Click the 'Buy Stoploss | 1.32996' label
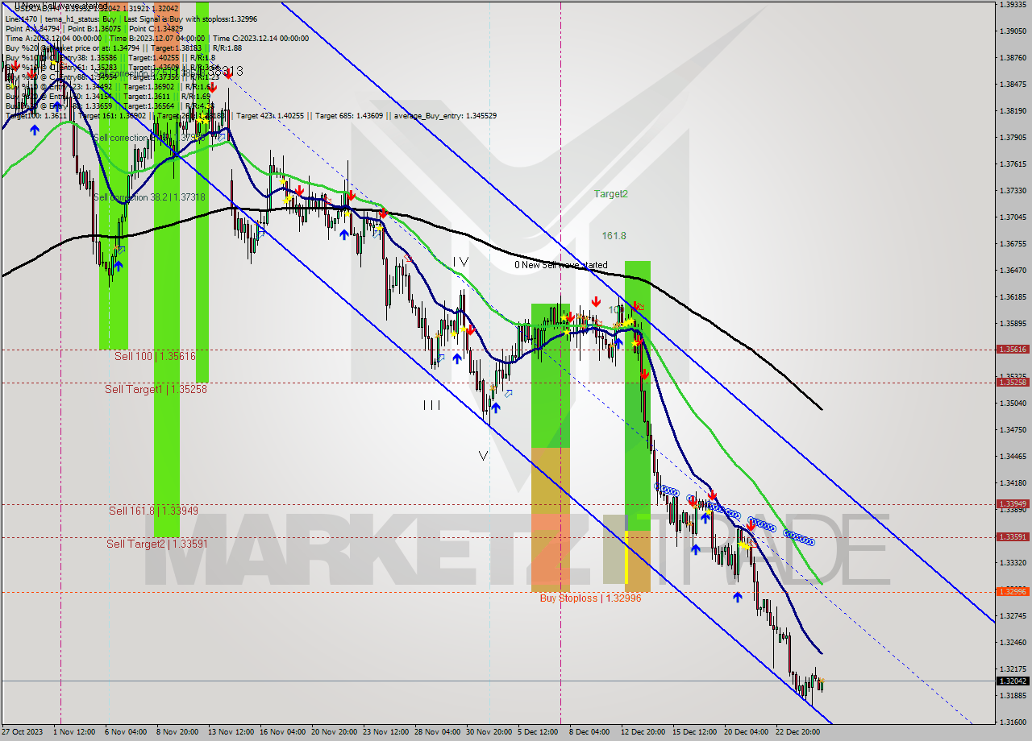Screen dimensions: 1032x741 [x=590, y=598]
